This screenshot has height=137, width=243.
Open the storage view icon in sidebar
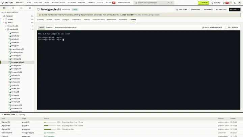click(x=21, y=8)
